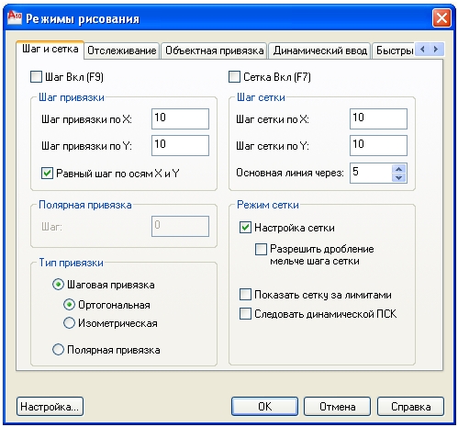Check 'Следовать динамической ПСК'
Viewport: 458px width, 427px height.
(245, 314)
